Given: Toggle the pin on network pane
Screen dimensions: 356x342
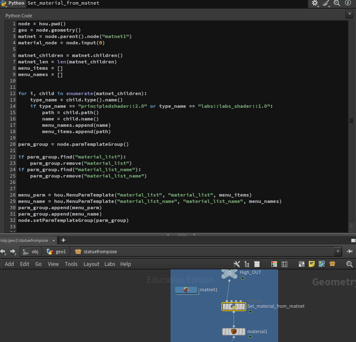Looking at the screenshot, I should click(x=350, y=252).
